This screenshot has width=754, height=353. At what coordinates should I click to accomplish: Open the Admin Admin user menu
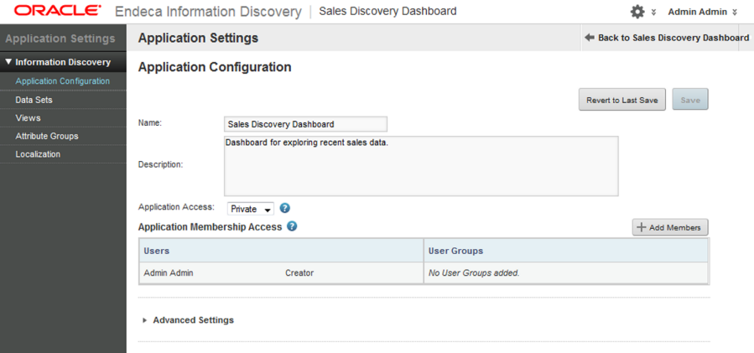(703, 12)
